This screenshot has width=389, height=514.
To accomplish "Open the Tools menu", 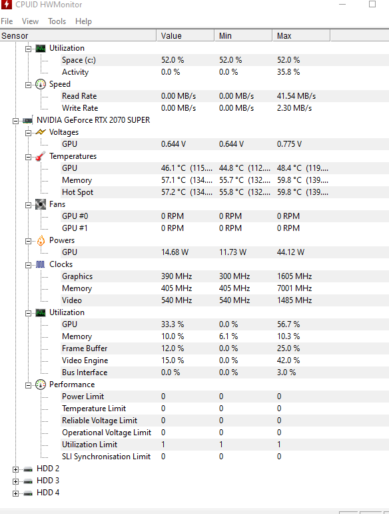I will tap(57, 21).
